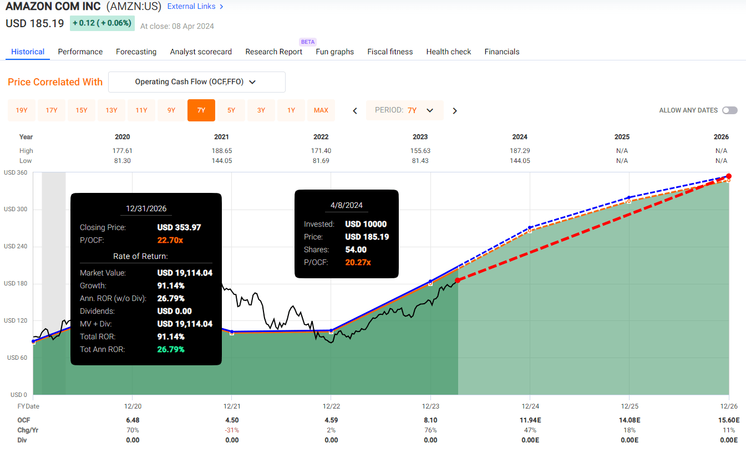Expand the Operating Cash Flow correlation dropdown

[197, 81]
